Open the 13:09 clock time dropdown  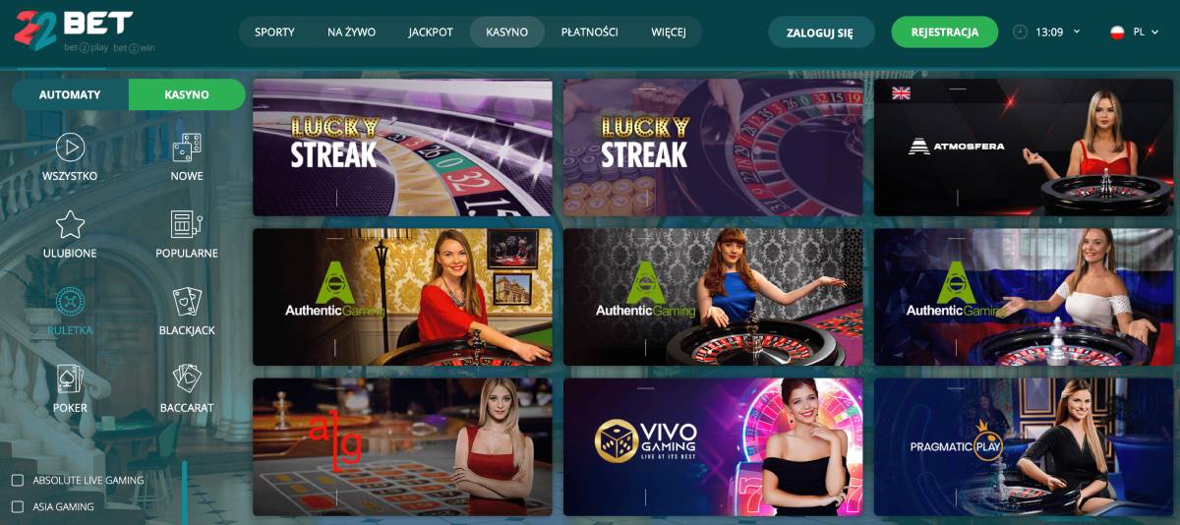[x=1047, y=31]
